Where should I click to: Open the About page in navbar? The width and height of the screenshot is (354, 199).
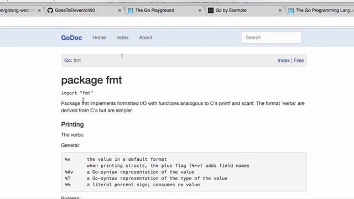145,38
